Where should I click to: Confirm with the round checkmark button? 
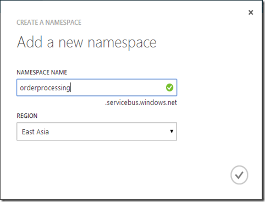tap(239, 175)
